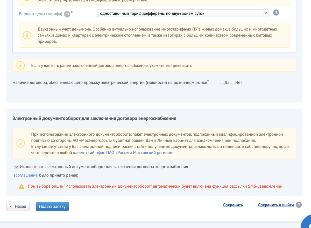This screenshot has width=311, height=228.
Task: Click the Наличие договора question text
Action: (x=110, y=83)
